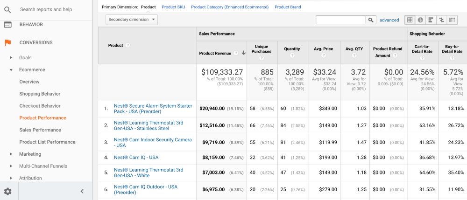The image size is (467, 200).
Task: Open Shopping Behavior report
Action: tap(40, 94)
